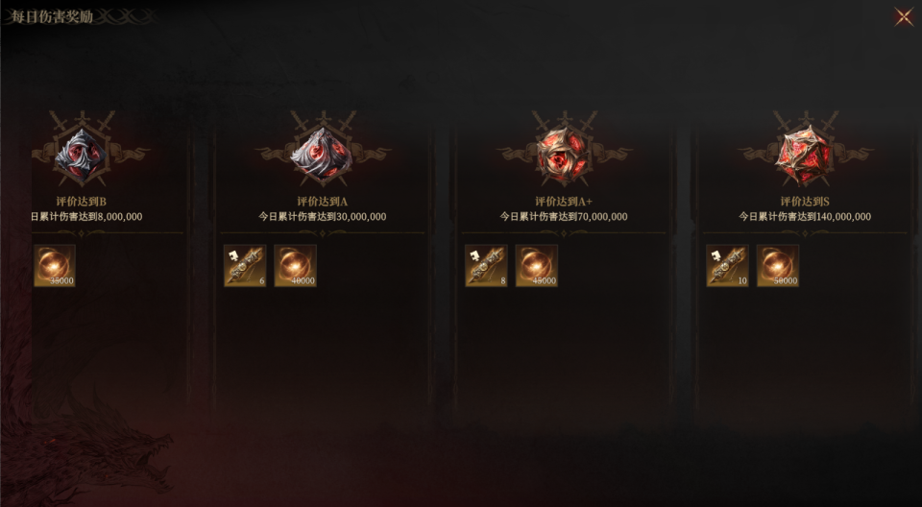Select the 35000 gold orb reward
922x507 pixels.
click(55, 266)
